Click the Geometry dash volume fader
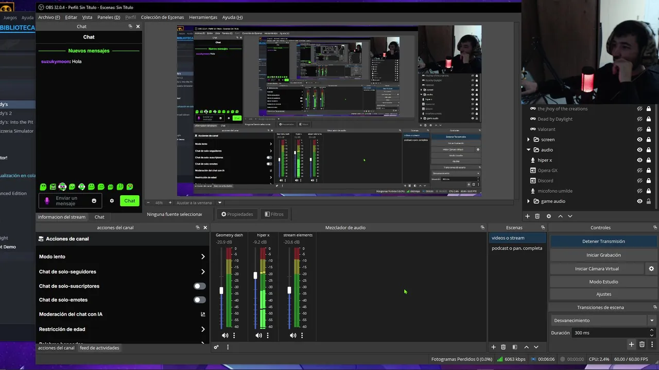 point(221,290)
